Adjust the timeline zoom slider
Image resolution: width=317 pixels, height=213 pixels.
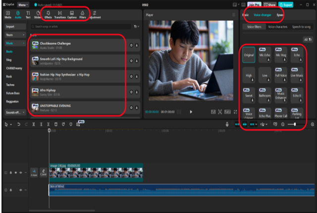pos(296,124)
